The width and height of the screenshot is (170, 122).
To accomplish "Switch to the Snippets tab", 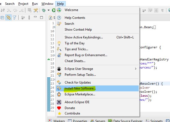I will (x=154, y=121).
